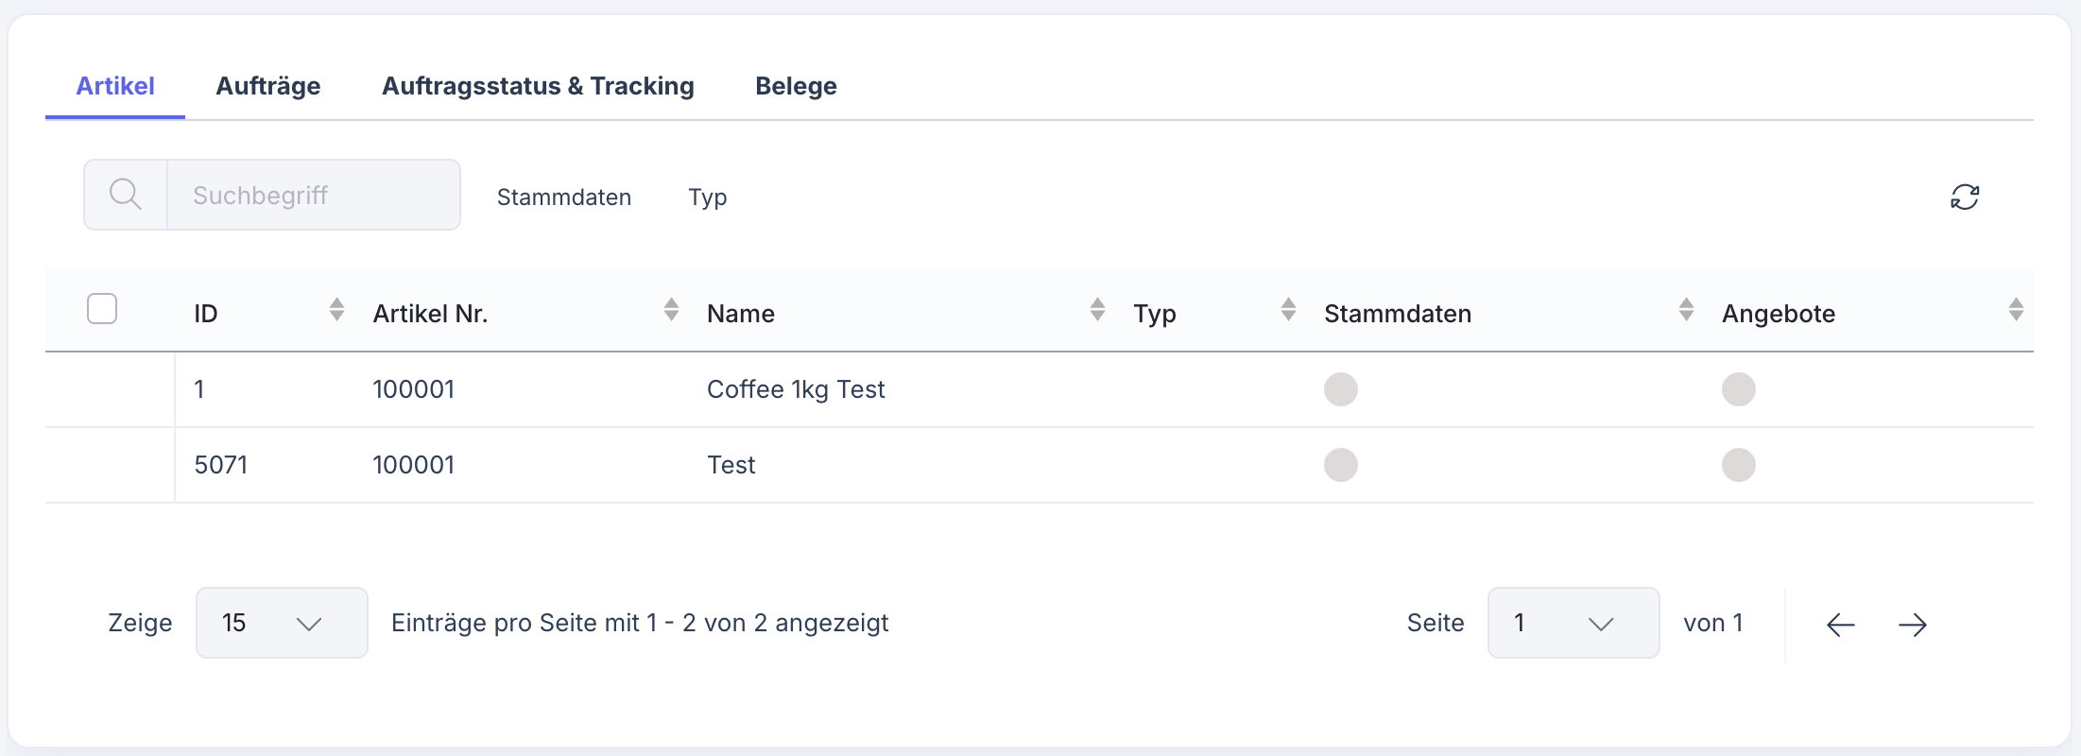This screenshot has width=2081, height=756.
Task: Click the search magnifier icon
Action: (126, 195)
